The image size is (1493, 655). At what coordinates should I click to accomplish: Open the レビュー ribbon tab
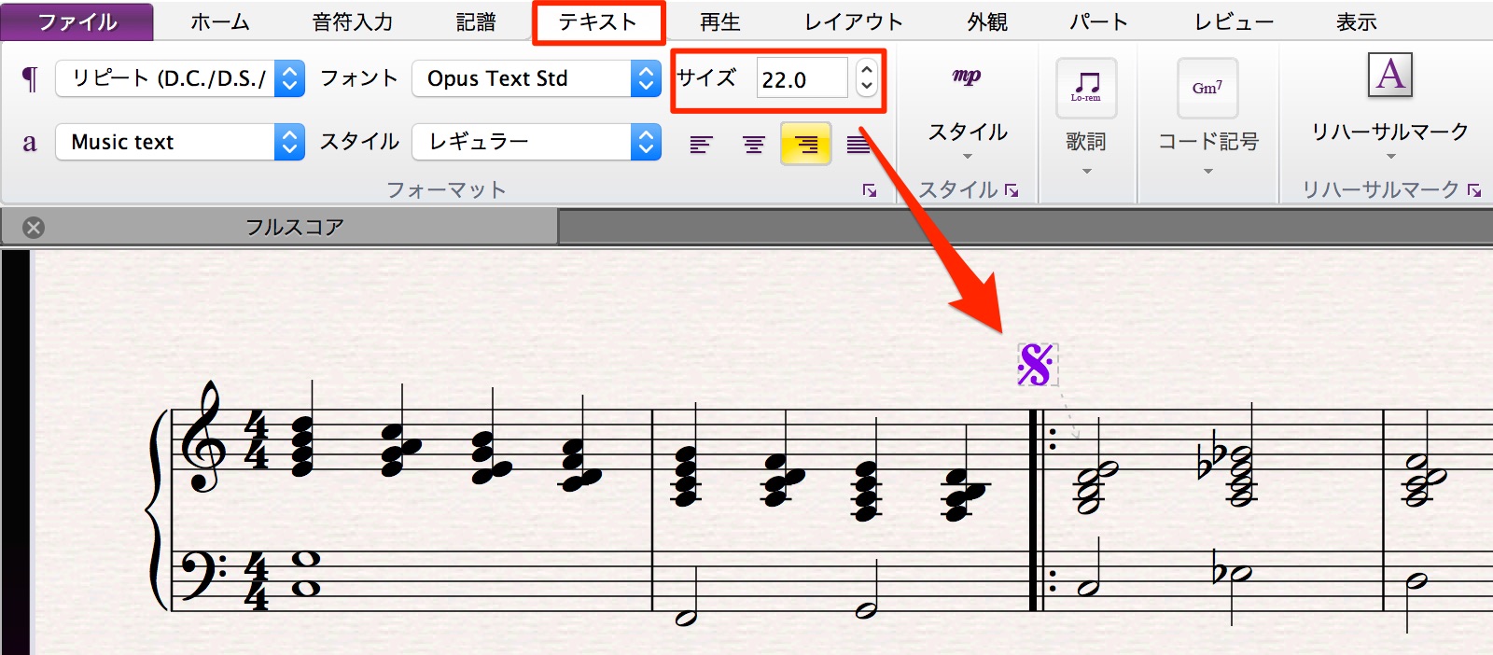[x=1234, y=21]
